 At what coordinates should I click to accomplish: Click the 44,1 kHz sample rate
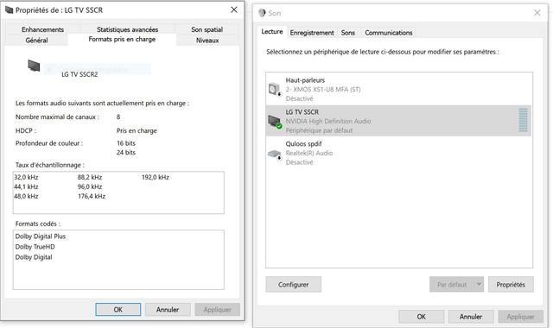(26, 186)
